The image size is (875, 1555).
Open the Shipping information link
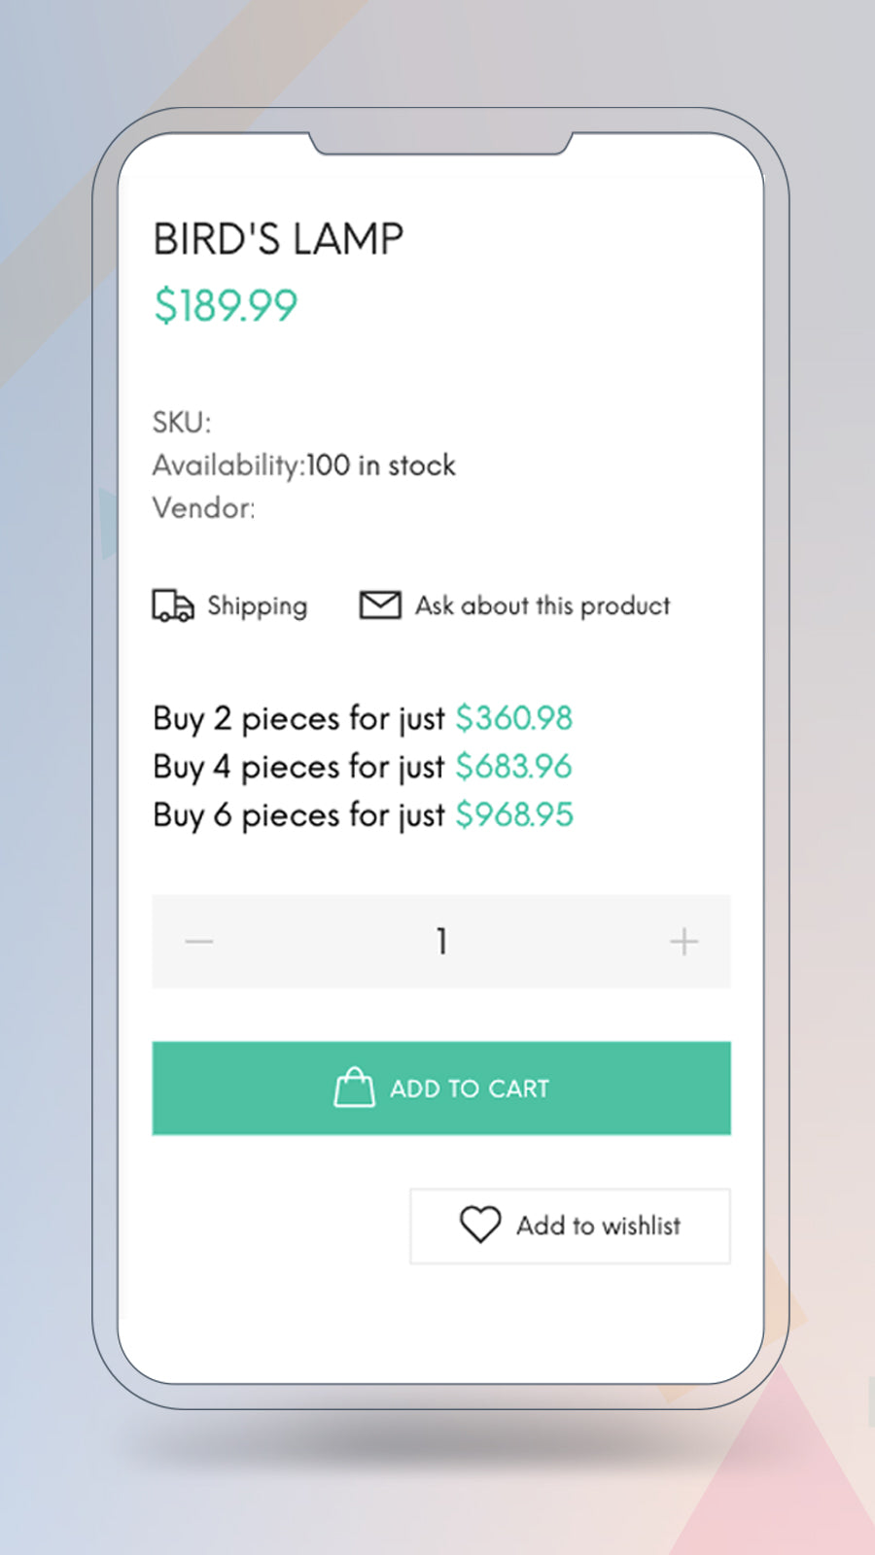coord(256,605)
